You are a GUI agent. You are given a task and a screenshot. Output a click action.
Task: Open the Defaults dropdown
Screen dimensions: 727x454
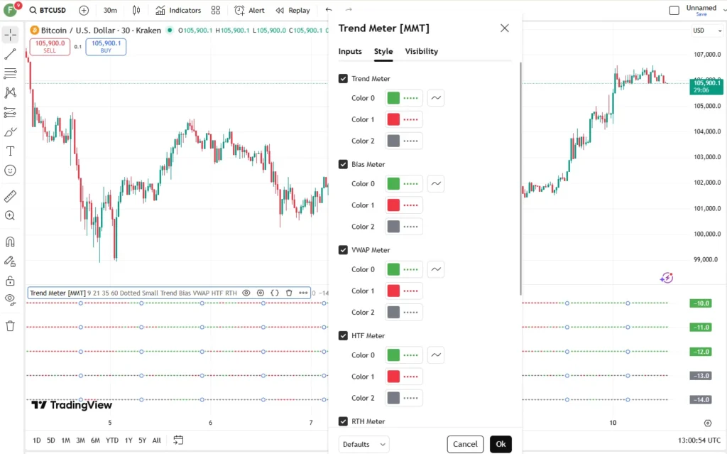(x=364, y=444)
